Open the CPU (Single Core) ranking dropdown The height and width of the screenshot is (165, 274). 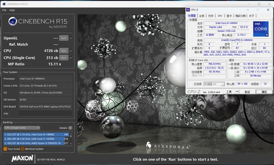pyautogui.click(x=22, y=128)
